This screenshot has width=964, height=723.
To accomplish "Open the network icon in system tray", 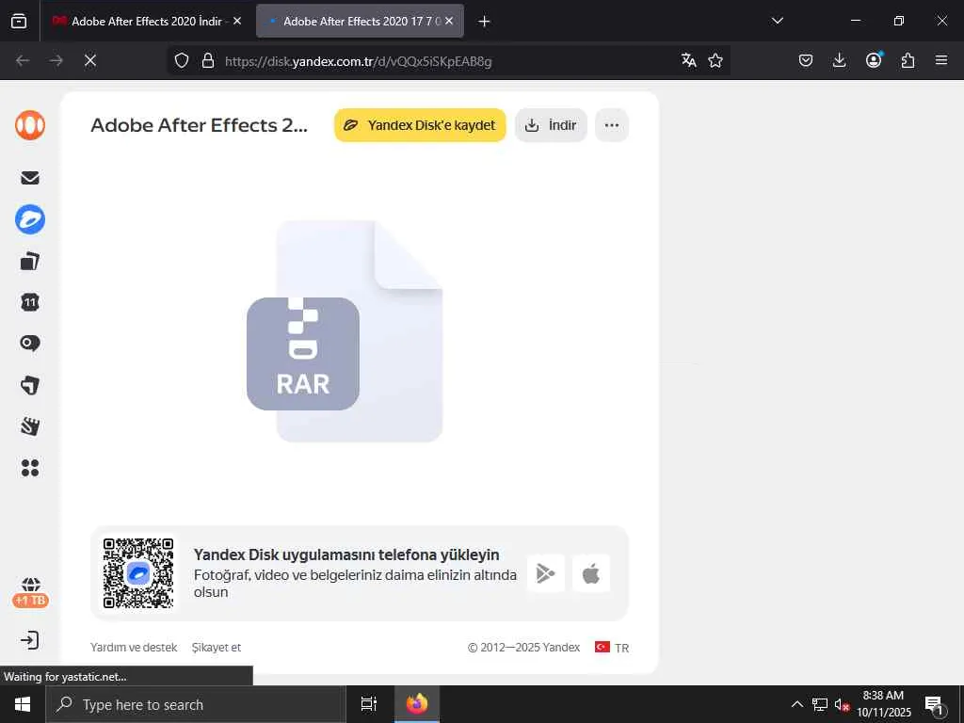I will pyautogui.click(x=820, y=704).
